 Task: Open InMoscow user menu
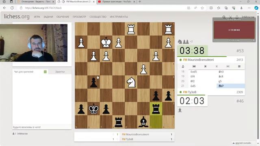click(248, 17)
